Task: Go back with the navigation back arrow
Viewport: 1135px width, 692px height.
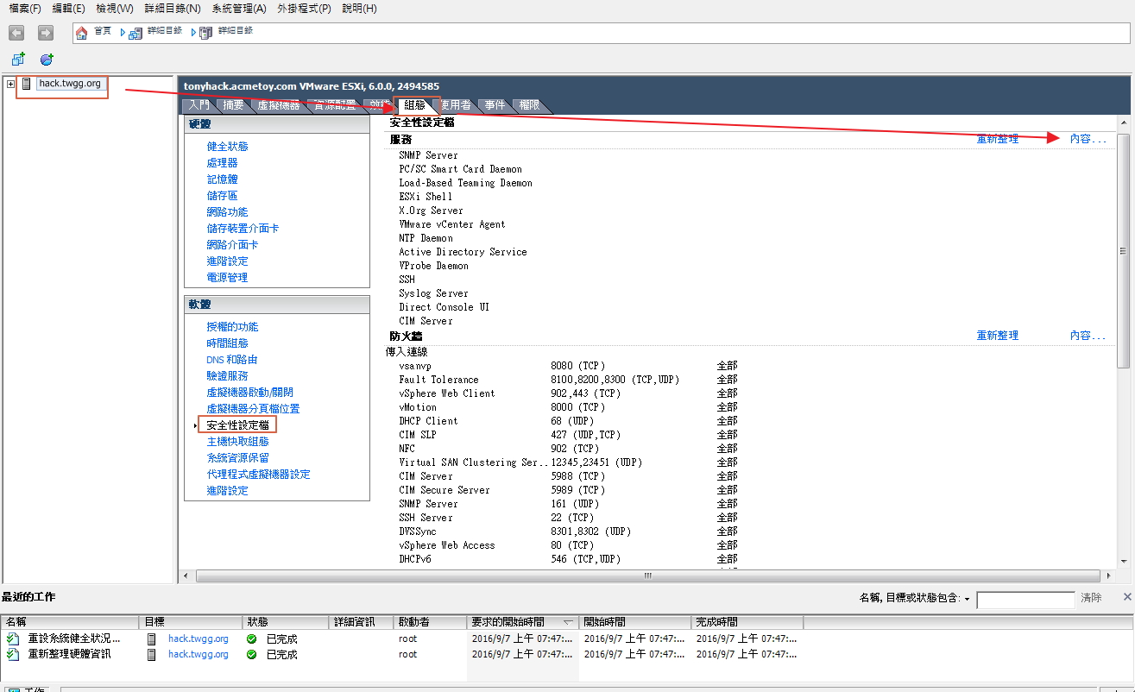Action: click(x=16, y=33)
